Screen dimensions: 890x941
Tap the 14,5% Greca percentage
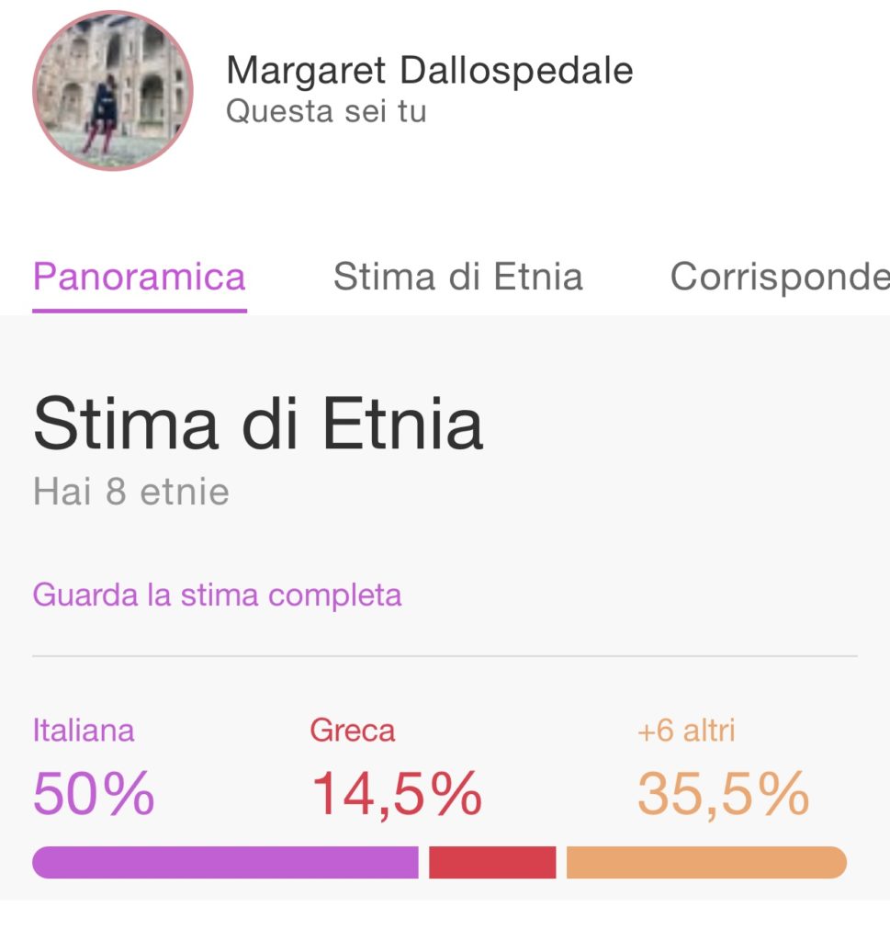[397, 795]
